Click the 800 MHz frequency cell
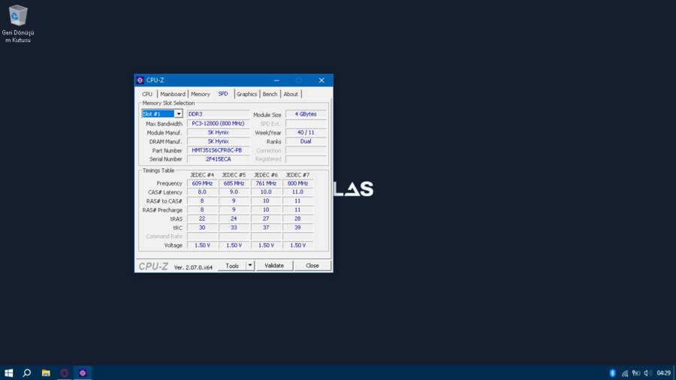Image resolution: width=676 pixels, height=380 pixels. [297, 183]
